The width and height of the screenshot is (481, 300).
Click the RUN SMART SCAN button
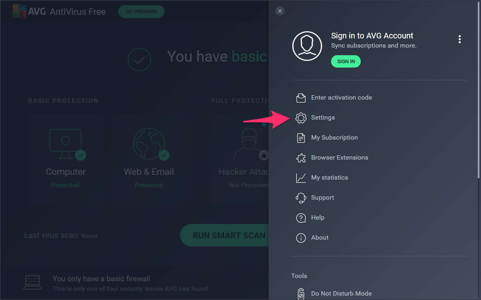pyautogui.click(x=224, y=235)
